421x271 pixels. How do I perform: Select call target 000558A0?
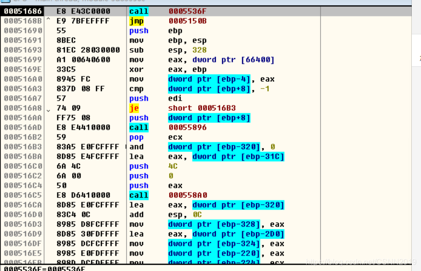187,195
